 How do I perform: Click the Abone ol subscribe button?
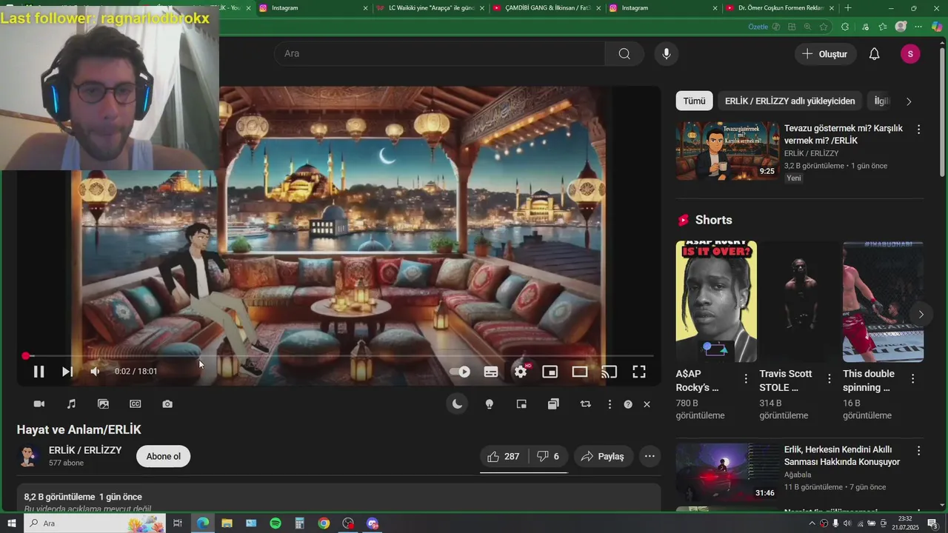tap(163, 456)
